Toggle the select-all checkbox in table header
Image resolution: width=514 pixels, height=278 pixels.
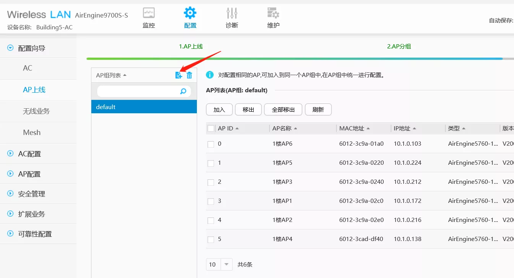(x=211, y=129)
